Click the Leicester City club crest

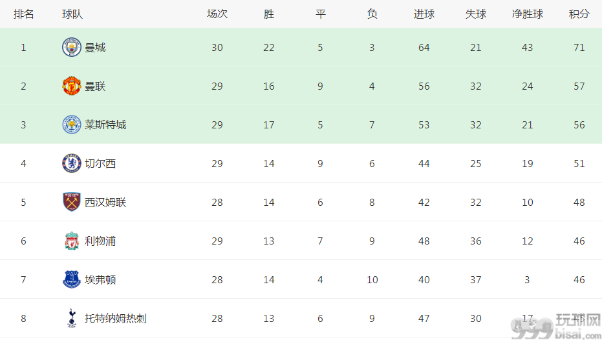[x=72, y=125]
